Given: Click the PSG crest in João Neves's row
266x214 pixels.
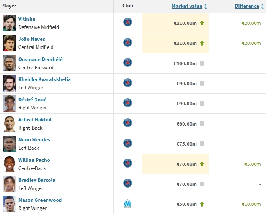Looking at the screenshot, I should (128, 42).
